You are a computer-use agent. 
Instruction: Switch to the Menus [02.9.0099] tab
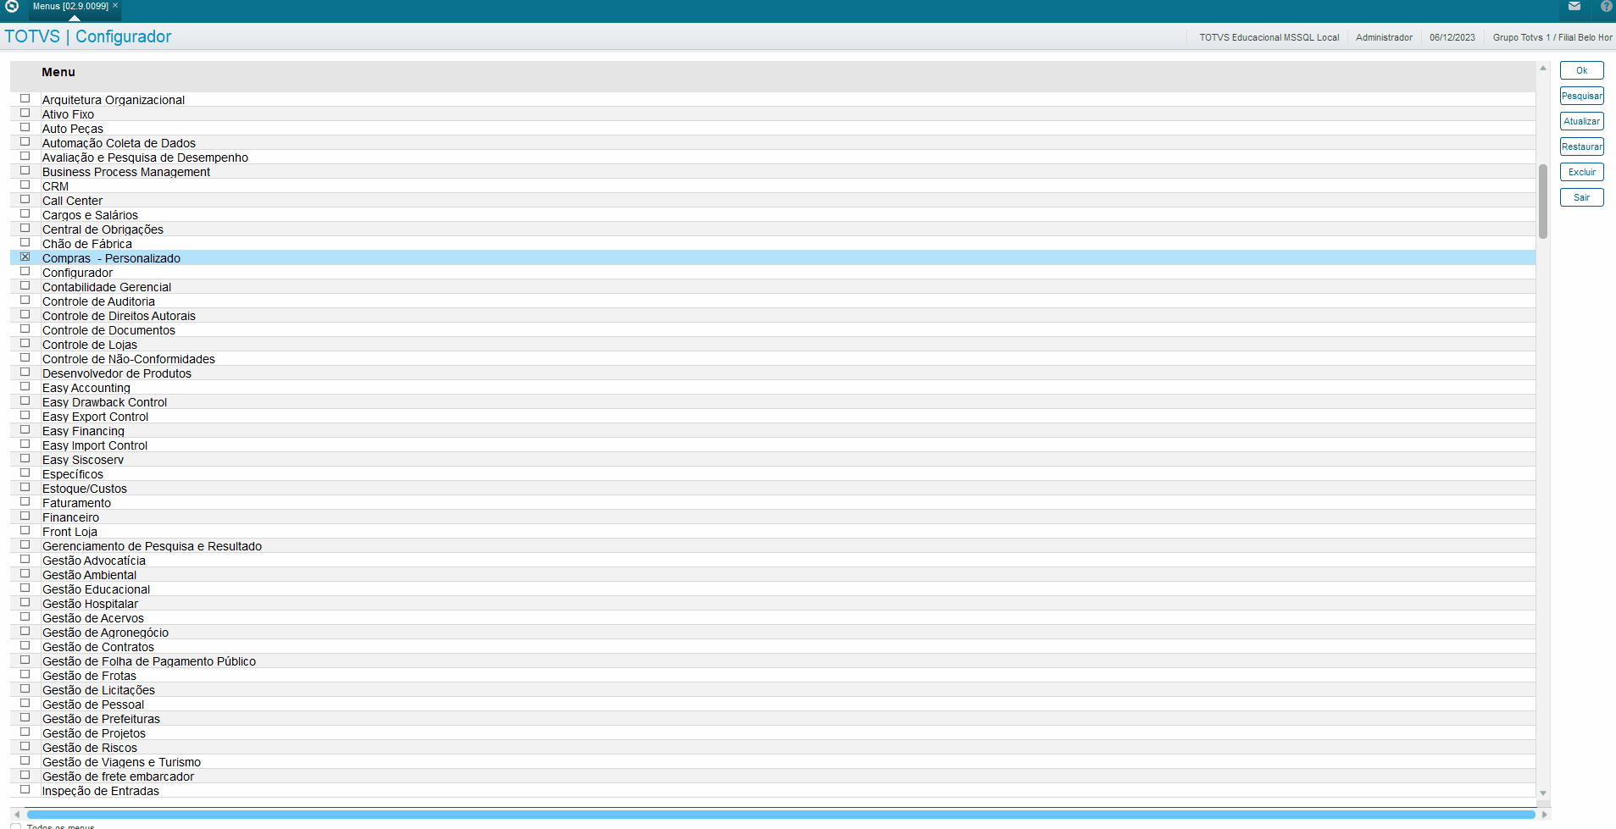(x=70, y=6)
